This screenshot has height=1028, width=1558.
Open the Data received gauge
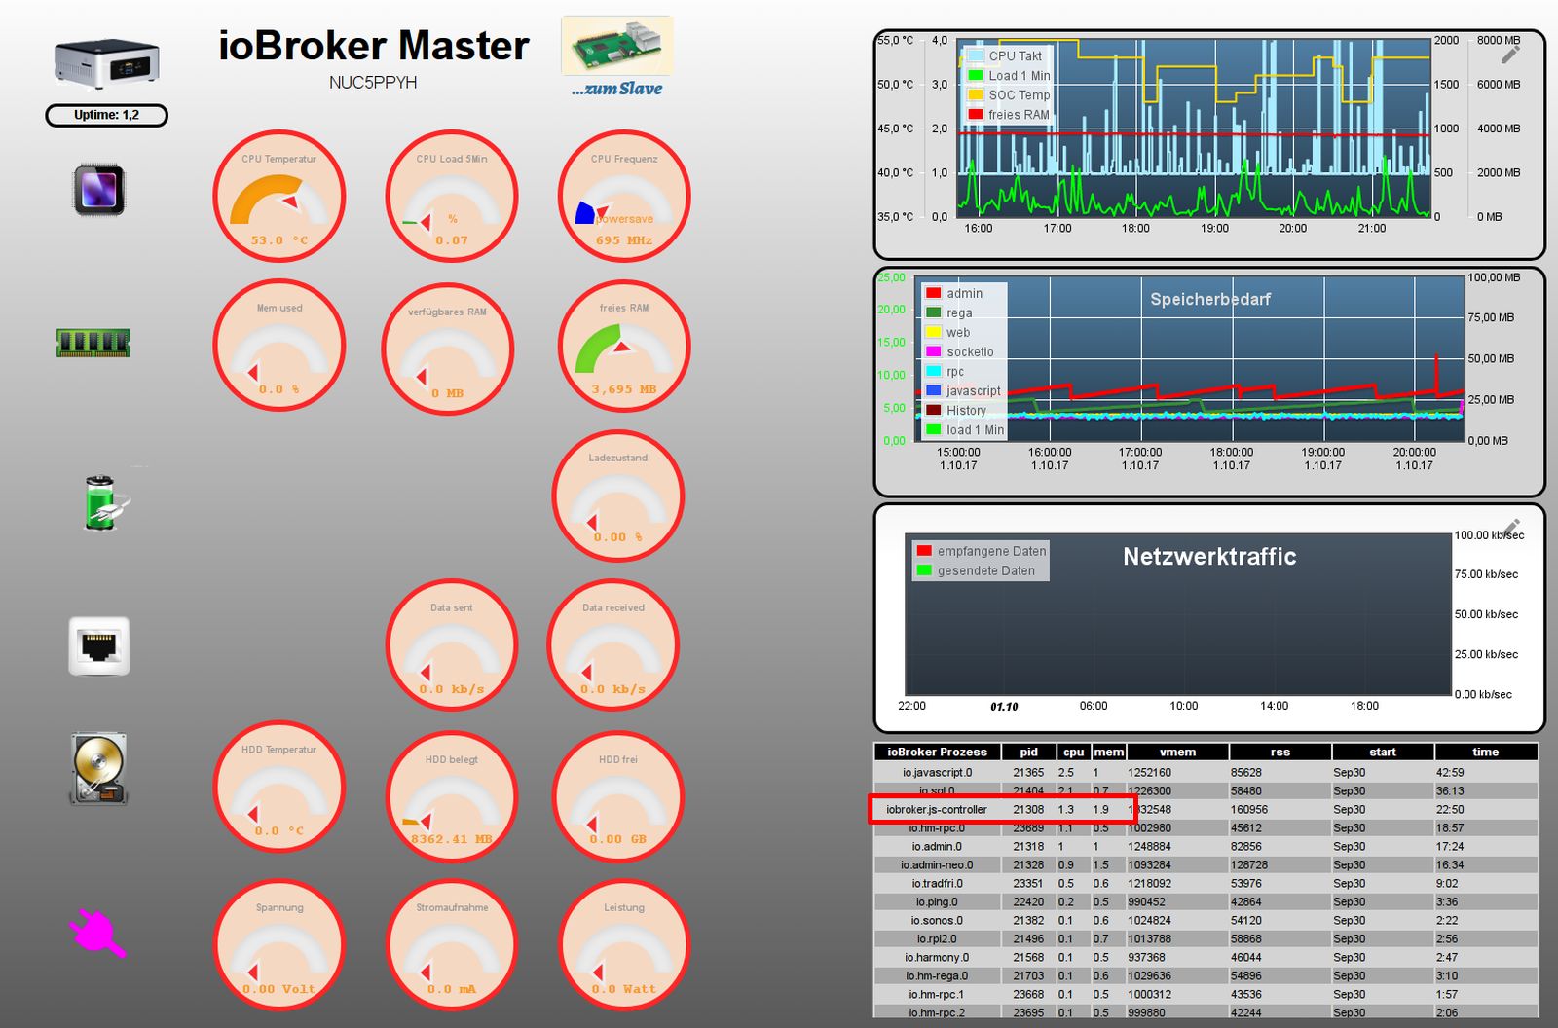pos(613,645)
